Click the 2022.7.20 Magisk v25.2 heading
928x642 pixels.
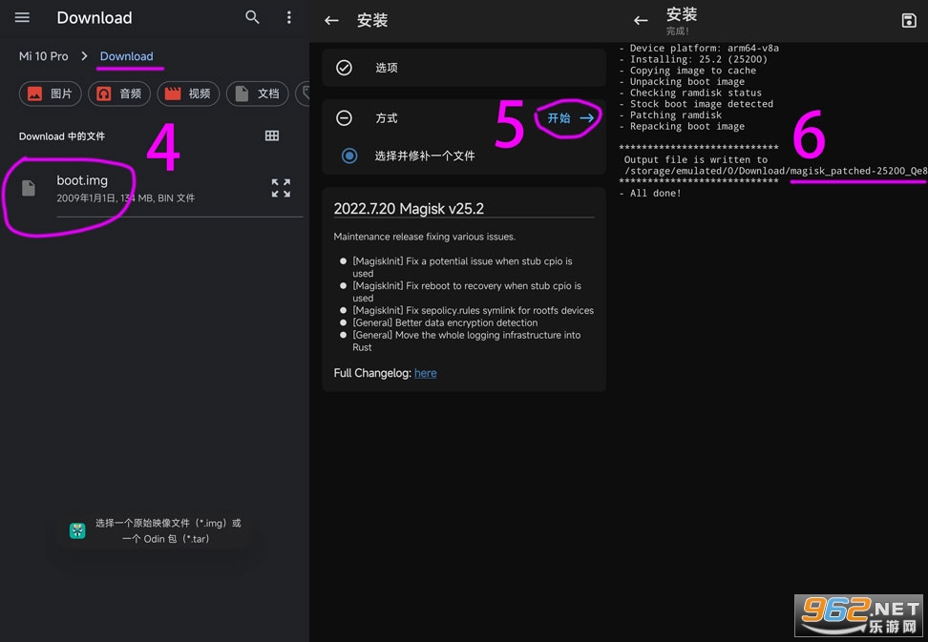coord(409,209)
